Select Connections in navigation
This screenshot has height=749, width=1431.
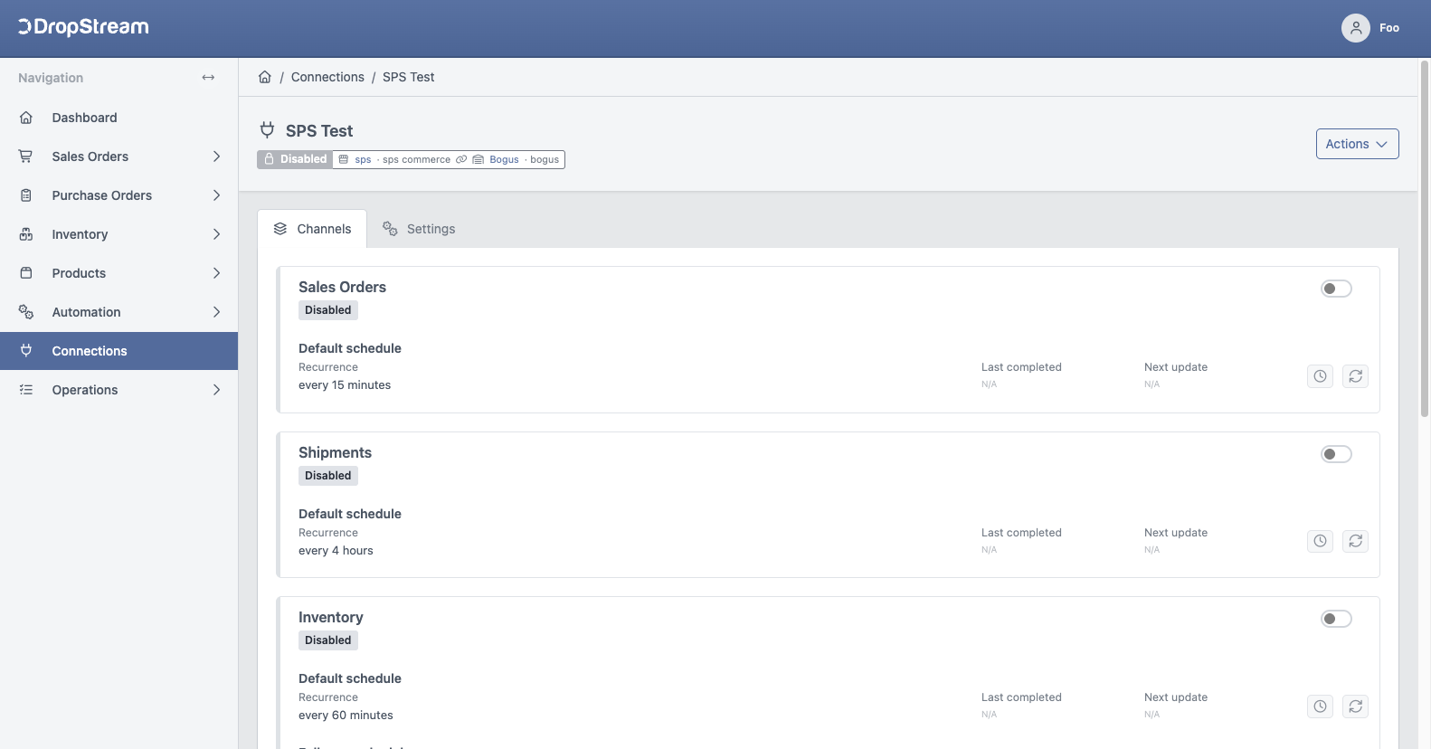tap(118, 351)
